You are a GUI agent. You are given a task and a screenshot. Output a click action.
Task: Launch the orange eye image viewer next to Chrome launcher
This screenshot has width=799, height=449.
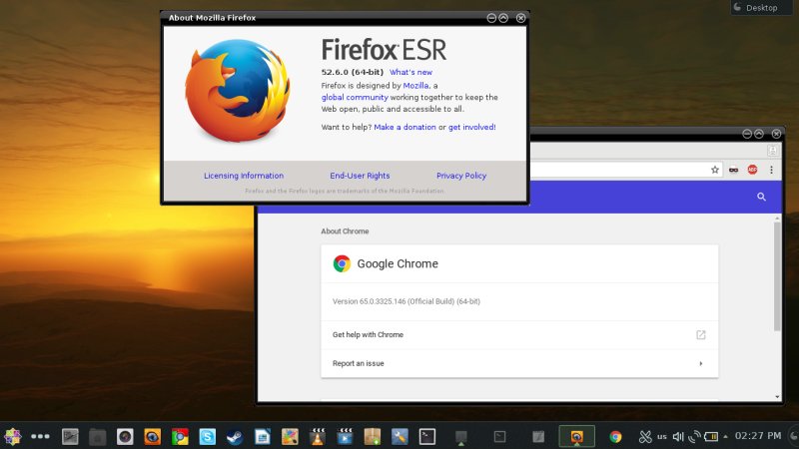[153, 436]
